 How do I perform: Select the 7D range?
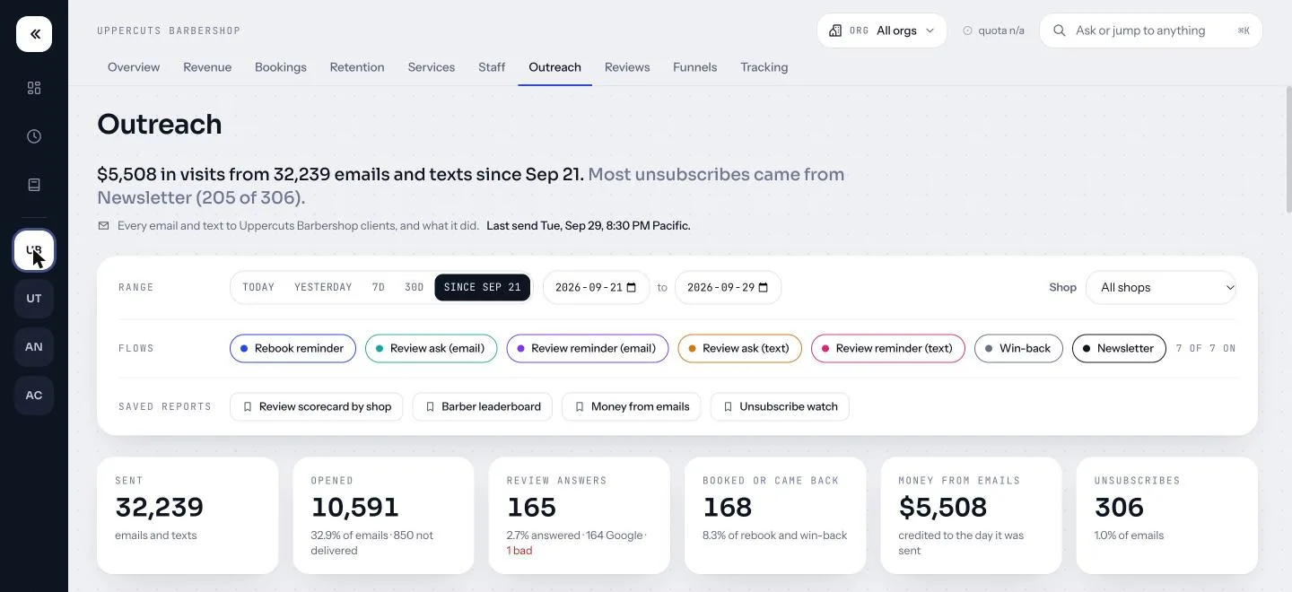click(379, 288)
